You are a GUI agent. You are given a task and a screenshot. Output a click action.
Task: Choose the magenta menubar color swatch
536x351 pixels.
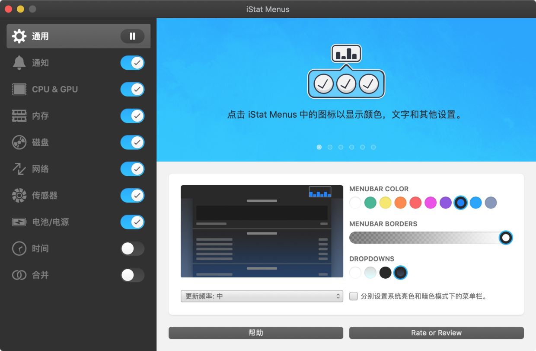(431, 203)
